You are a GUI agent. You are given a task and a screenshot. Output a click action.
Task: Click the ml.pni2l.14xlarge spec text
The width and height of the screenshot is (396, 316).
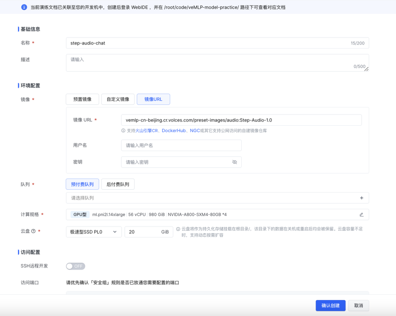coord(109,215)
